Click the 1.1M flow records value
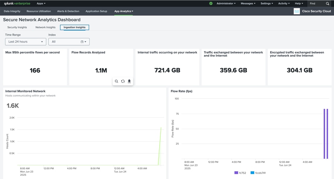The width and height of the screenshot is (334, 179). [x=101, y=70]
